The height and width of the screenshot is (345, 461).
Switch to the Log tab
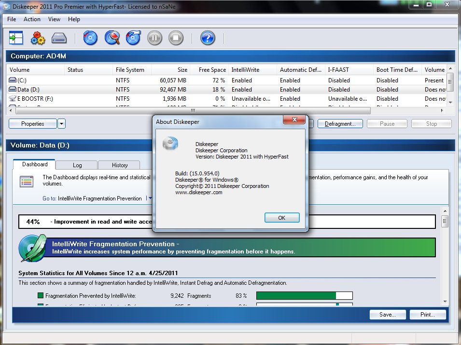(77, 165)
